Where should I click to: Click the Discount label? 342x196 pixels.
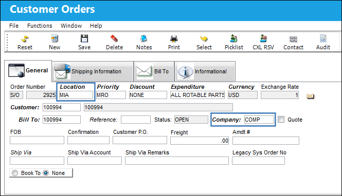click(142, 87)
